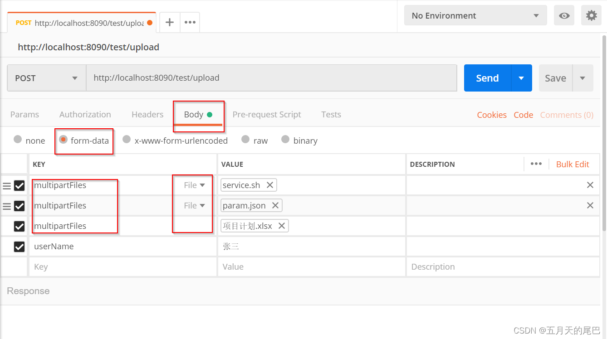Switch to Bulk Edit mode
The image size is (607, 339).
(x=573, y=164)
